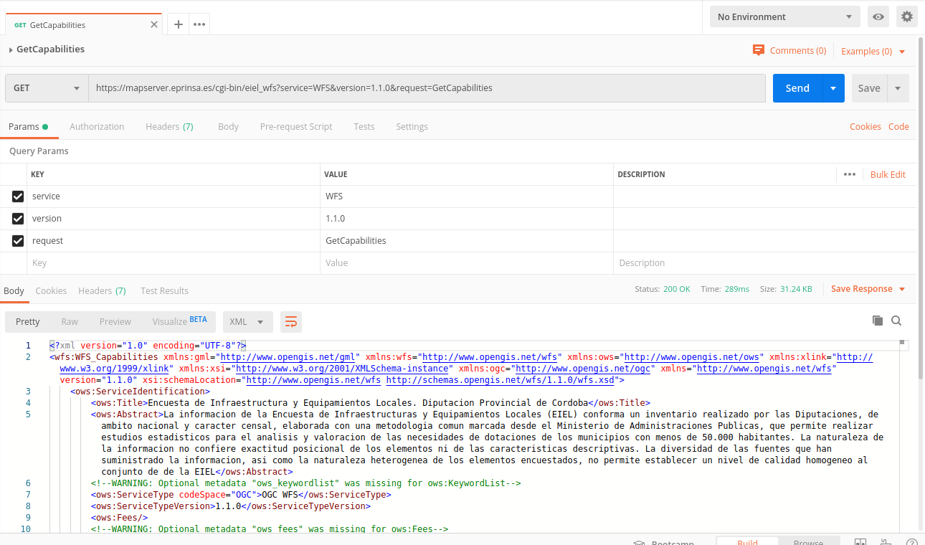Open the No Environment selector
Image resolution: width=925 pixels, height=545 pixels.
pyautogui.click(x=784, y=16)
